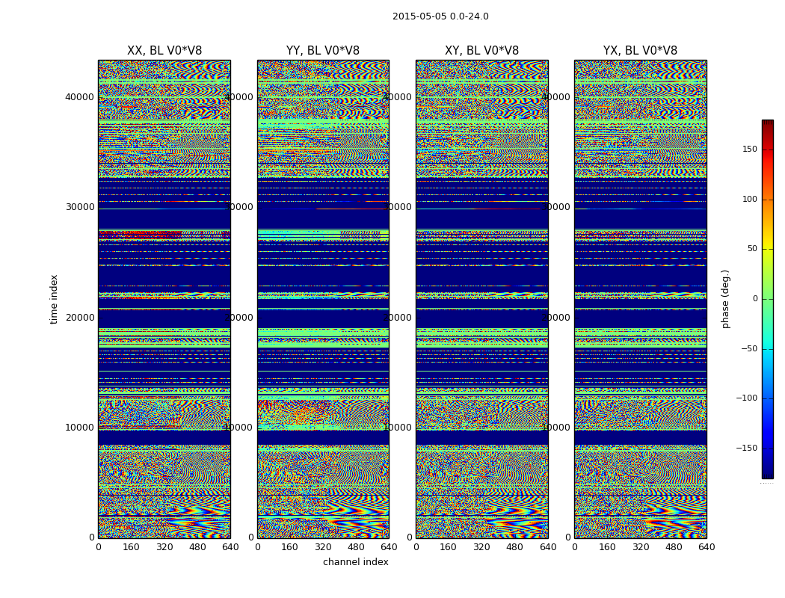Image resolution: width=785 pixels, height=598 pixels.
Task: Click the time index axis label
Action: [54, 299]
